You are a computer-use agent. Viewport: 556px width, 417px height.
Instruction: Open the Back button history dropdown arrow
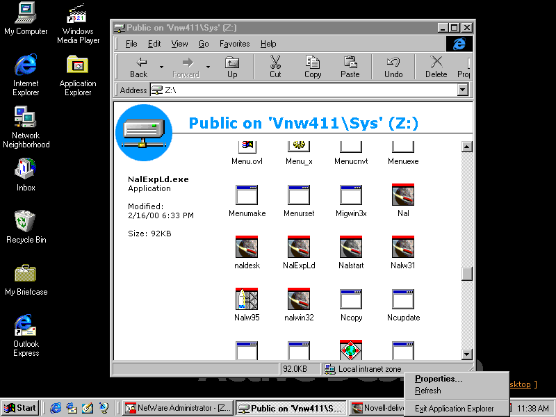click(161, 67)
